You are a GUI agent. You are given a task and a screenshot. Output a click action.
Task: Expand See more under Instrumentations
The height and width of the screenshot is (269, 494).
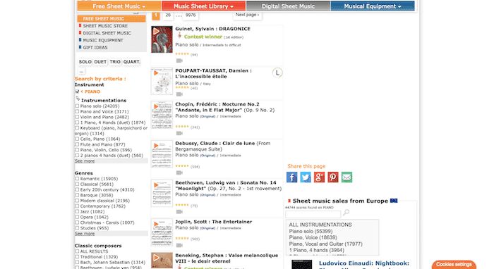[x=85, y=161]
